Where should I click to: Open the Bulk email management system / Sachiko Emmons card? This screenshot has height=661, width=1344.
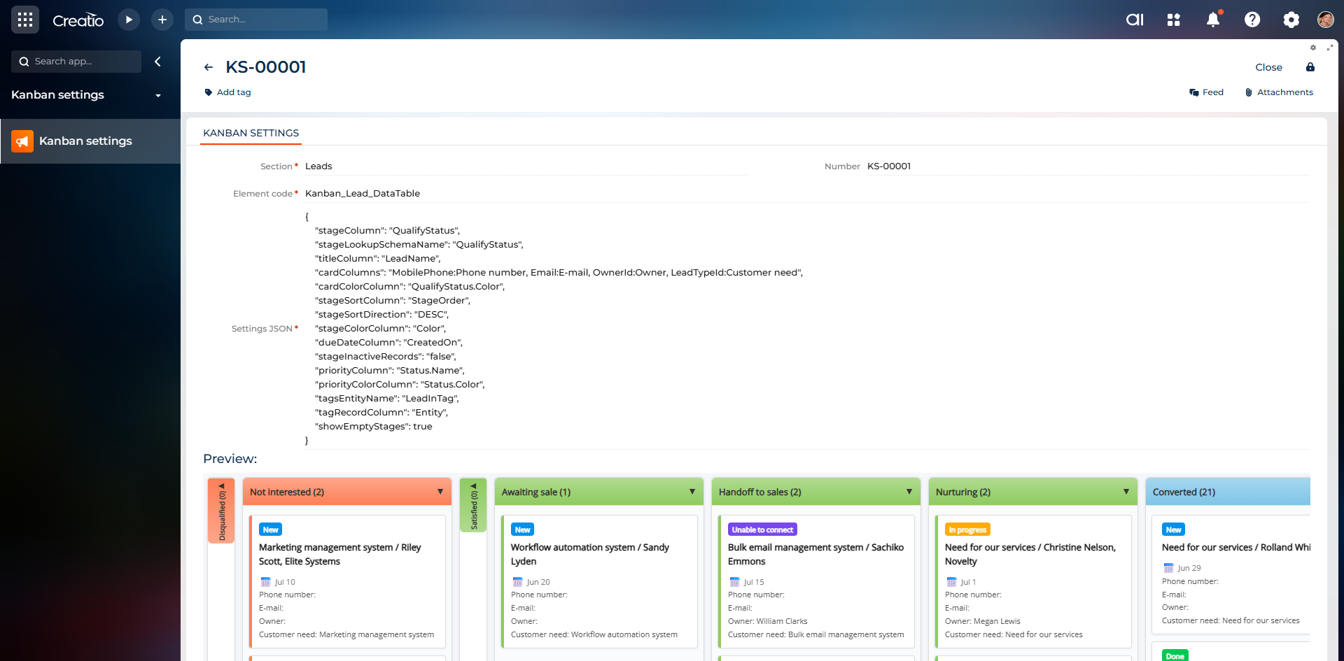(x=816, y=581)
